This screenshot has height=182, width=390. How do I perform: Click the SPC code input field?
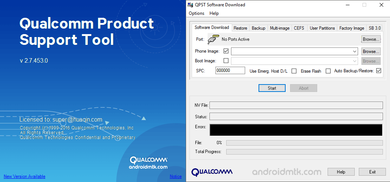[x=230, y=70]
